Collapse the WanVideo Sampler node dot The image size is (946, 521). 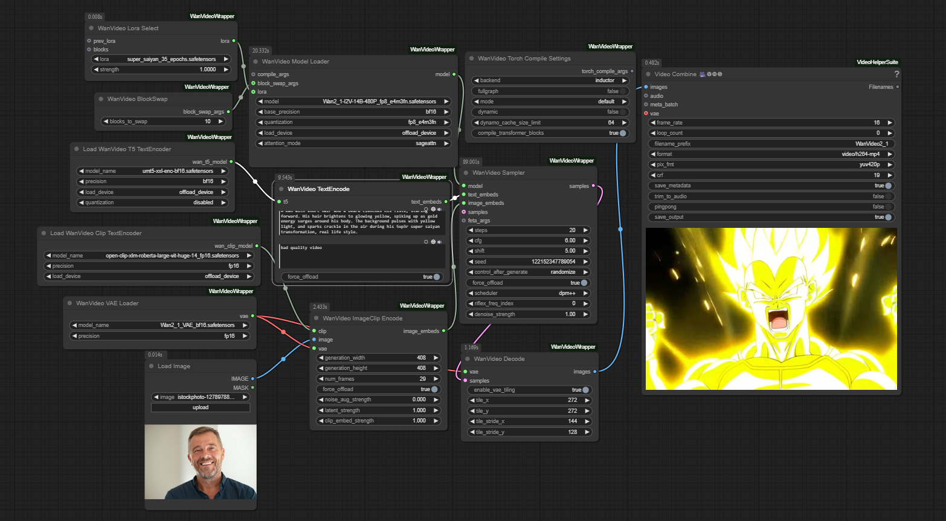[x=466, y=172]
